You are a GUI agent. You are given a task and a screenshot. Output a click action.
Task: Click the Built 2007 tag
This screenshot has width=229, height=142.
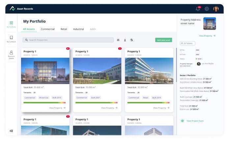tap(96, 98)
